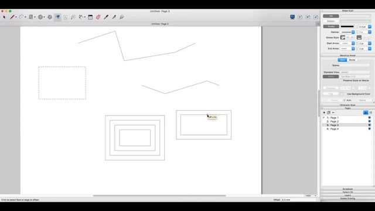Select the Split knife tool

click(x=114, y=17)
